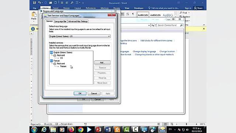Click OK in Text Services dialog
The width and height of the screenshot is (236, 133).
click(x=80, y=93)
